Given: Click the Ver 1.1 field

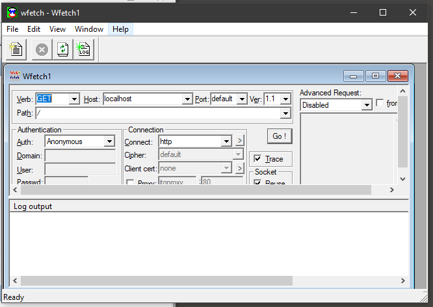Looking at the screenshot, I should pyautogui.click(x=272, y=99).
